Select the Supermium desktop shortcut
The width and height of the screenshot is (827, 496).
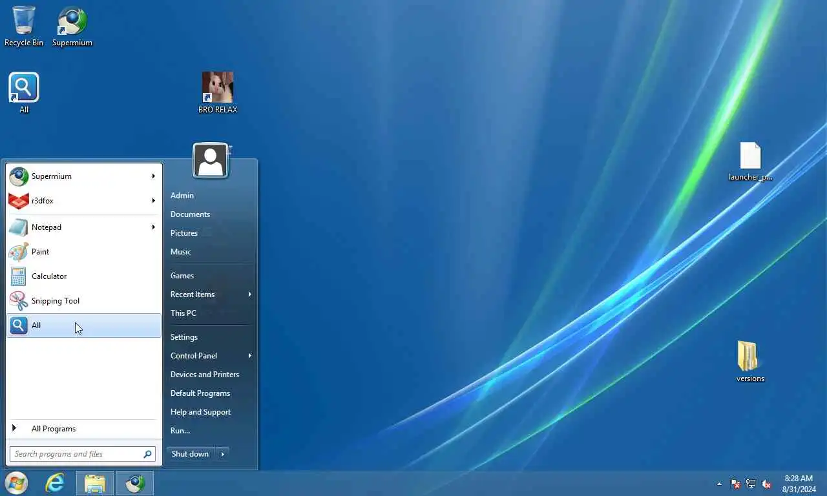72,26
